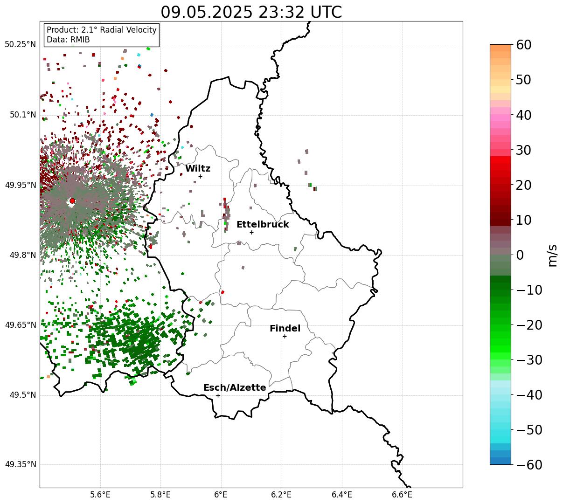Click the colorbar −10 tick label
Viewport: 563px width, 504px height.
(529, 290)
